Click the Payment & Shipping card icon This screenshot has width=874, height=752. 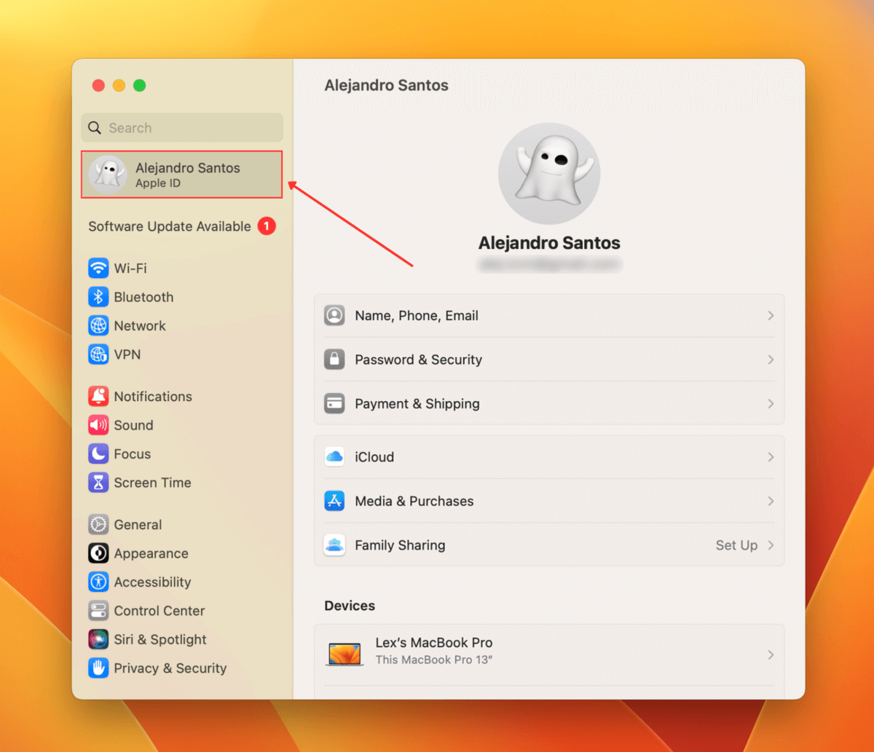(x=334, y=403)
